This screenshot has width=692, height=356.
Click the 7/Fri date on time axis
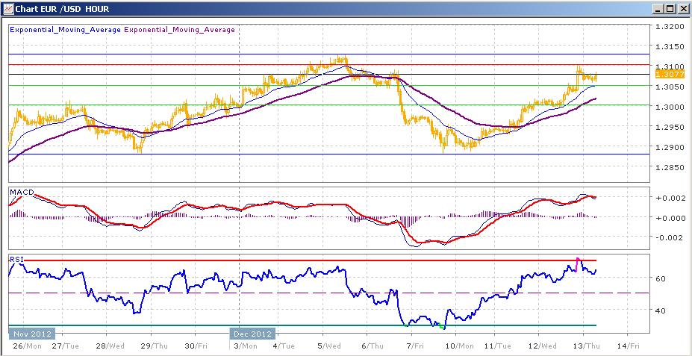pos(412,346)
